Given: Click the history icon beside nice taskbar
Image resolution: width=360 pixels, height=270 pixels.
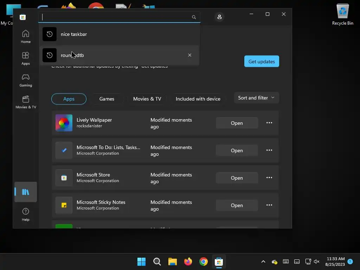Looking at the screenshot, I should point(50,34).
